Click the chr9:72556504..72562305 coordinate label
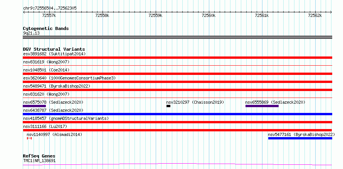This screenshot has width=343, height=169. 50,8
